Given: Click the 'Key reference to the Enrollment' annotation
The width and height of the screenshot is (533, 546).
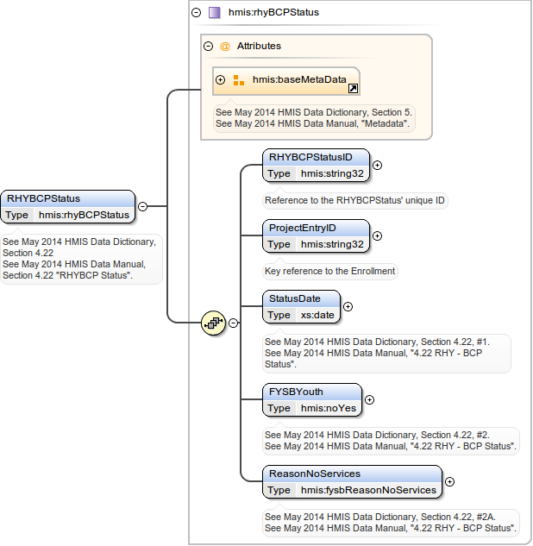Looking at the screenshot, I should pos(329,271).
